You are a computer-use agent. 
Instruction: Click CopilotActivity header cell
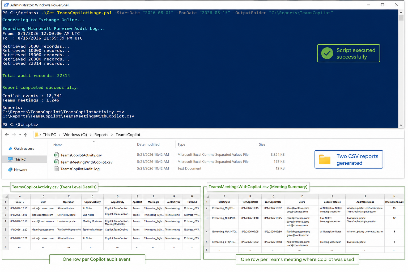[x=92, y=202]
